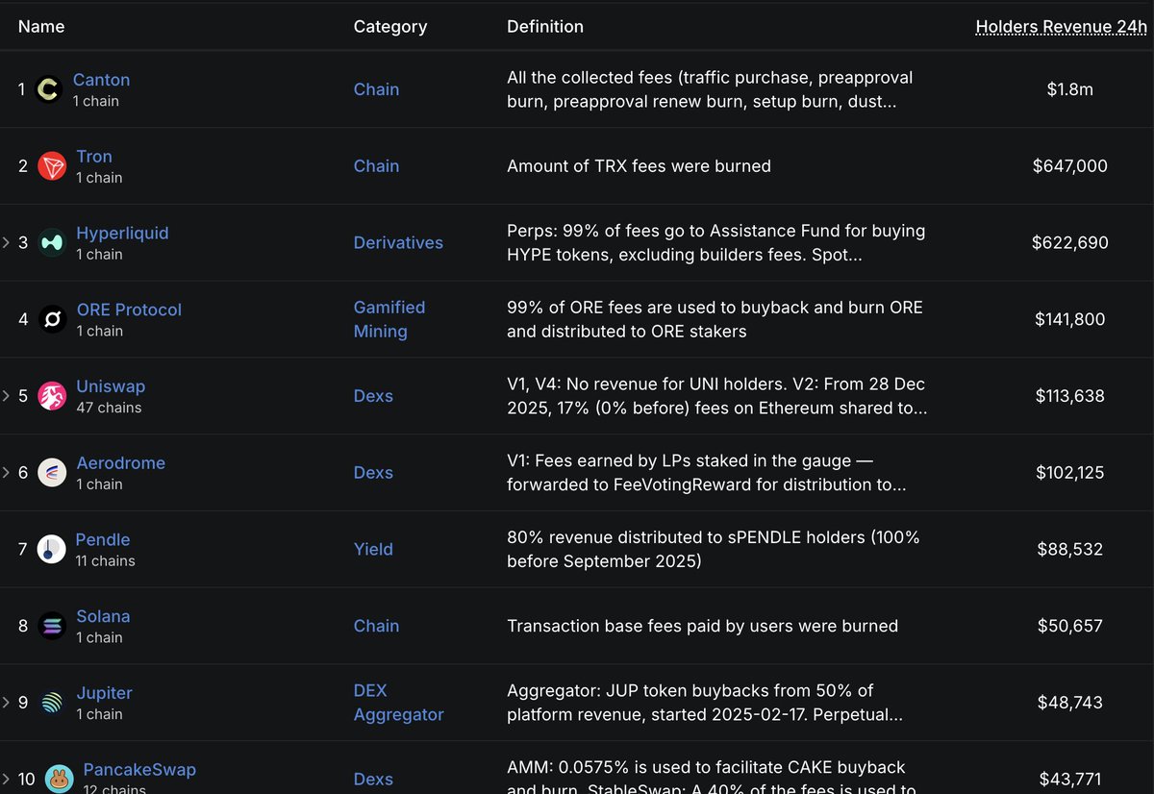Open the Canton protocol link
Image resolution: width=1154 pixels, height=794 pixels.
[x=101, y=80]
